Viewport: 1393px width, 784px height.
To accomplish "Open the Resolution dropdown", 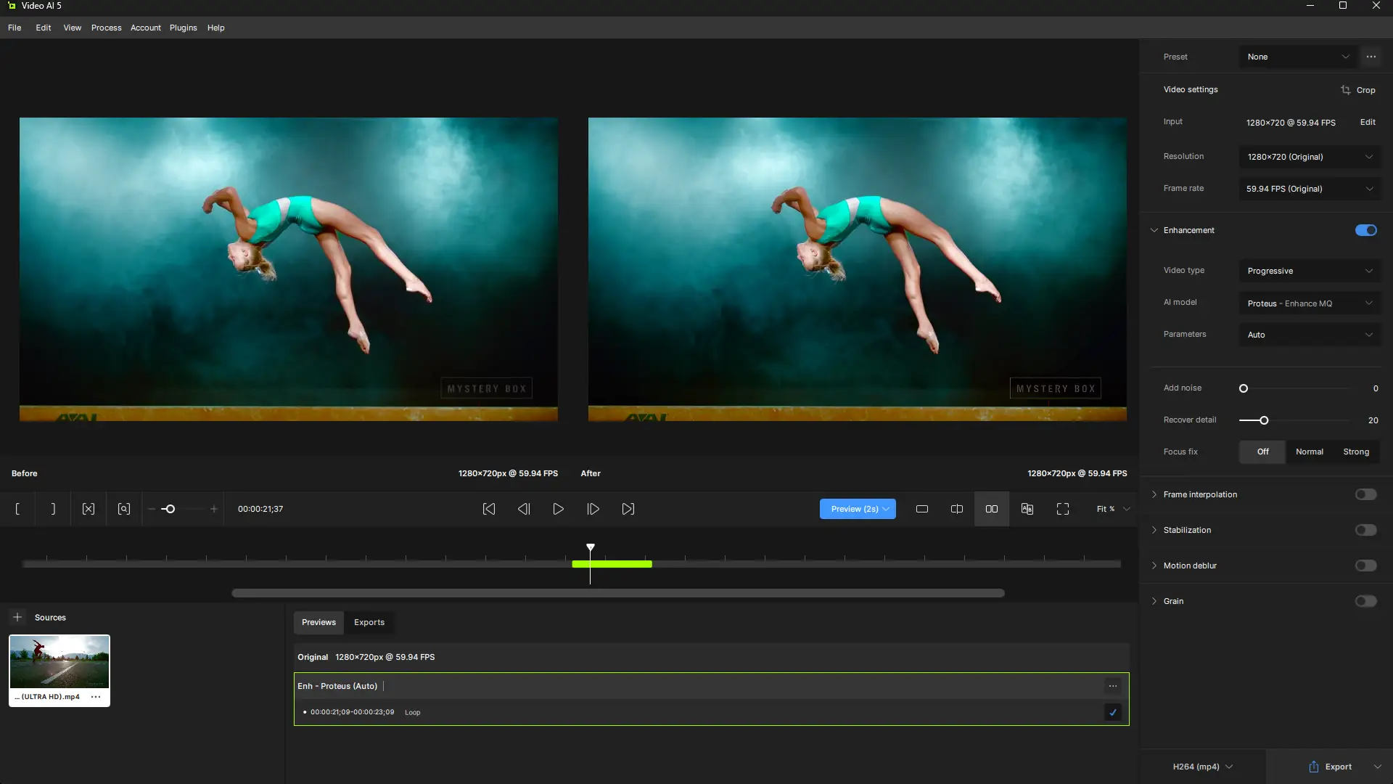I will pyautogui.click(x=1309, y=157).
